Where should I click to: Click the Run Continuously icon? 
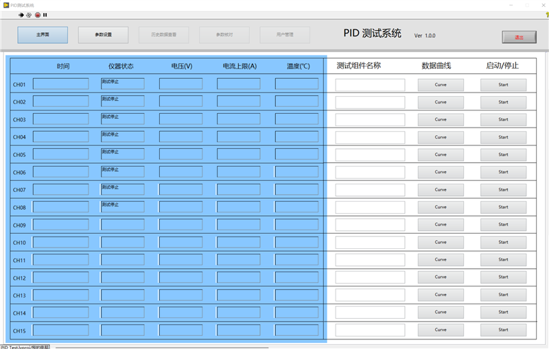[x=29, y=14]
